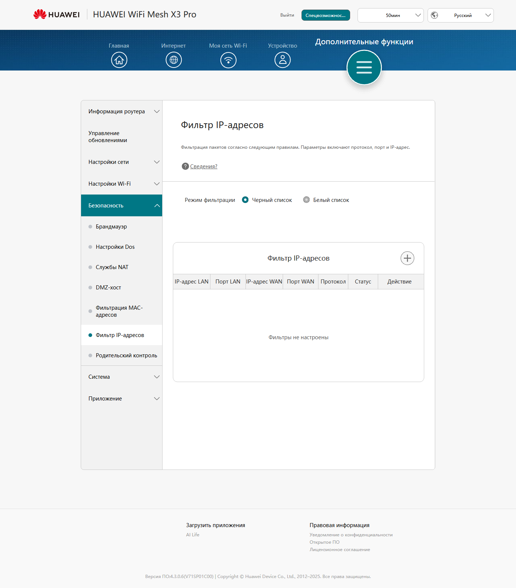Image resolution: width=516 pixels, height=588 pixels.
Task: Open Лицензионное соглашение link
Action: [340, 549]
